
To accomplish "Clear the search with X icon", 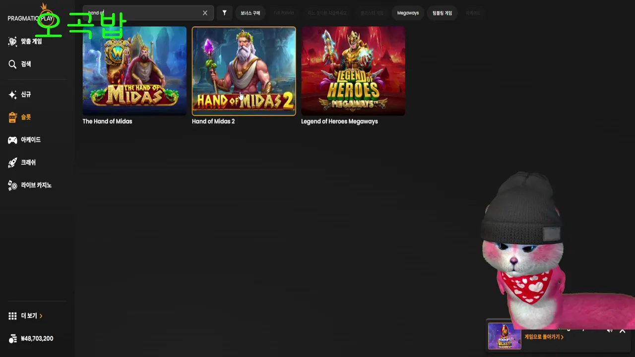I will tap(205, 13).
